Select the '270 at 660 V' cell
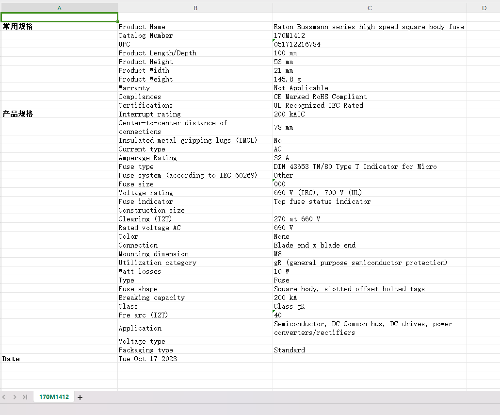The height and width of the screenshot is (415, 500). [x=370, y=219]
